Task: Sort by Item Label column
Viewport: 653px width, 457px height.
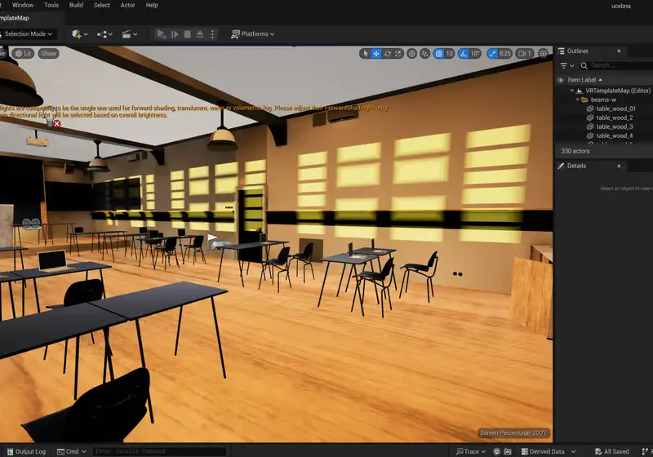Action: 584,80
